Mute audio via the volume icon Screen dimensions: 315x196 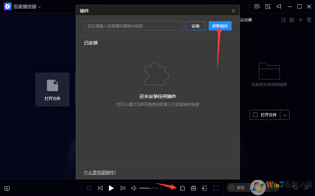(x=134, y=188)
